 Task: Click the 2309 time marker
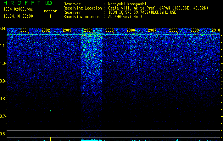[195, 30]
